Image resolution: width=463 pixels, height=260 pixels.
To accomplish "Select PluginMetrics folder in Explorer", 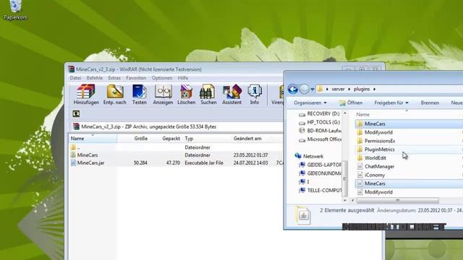I will [409, 149].
